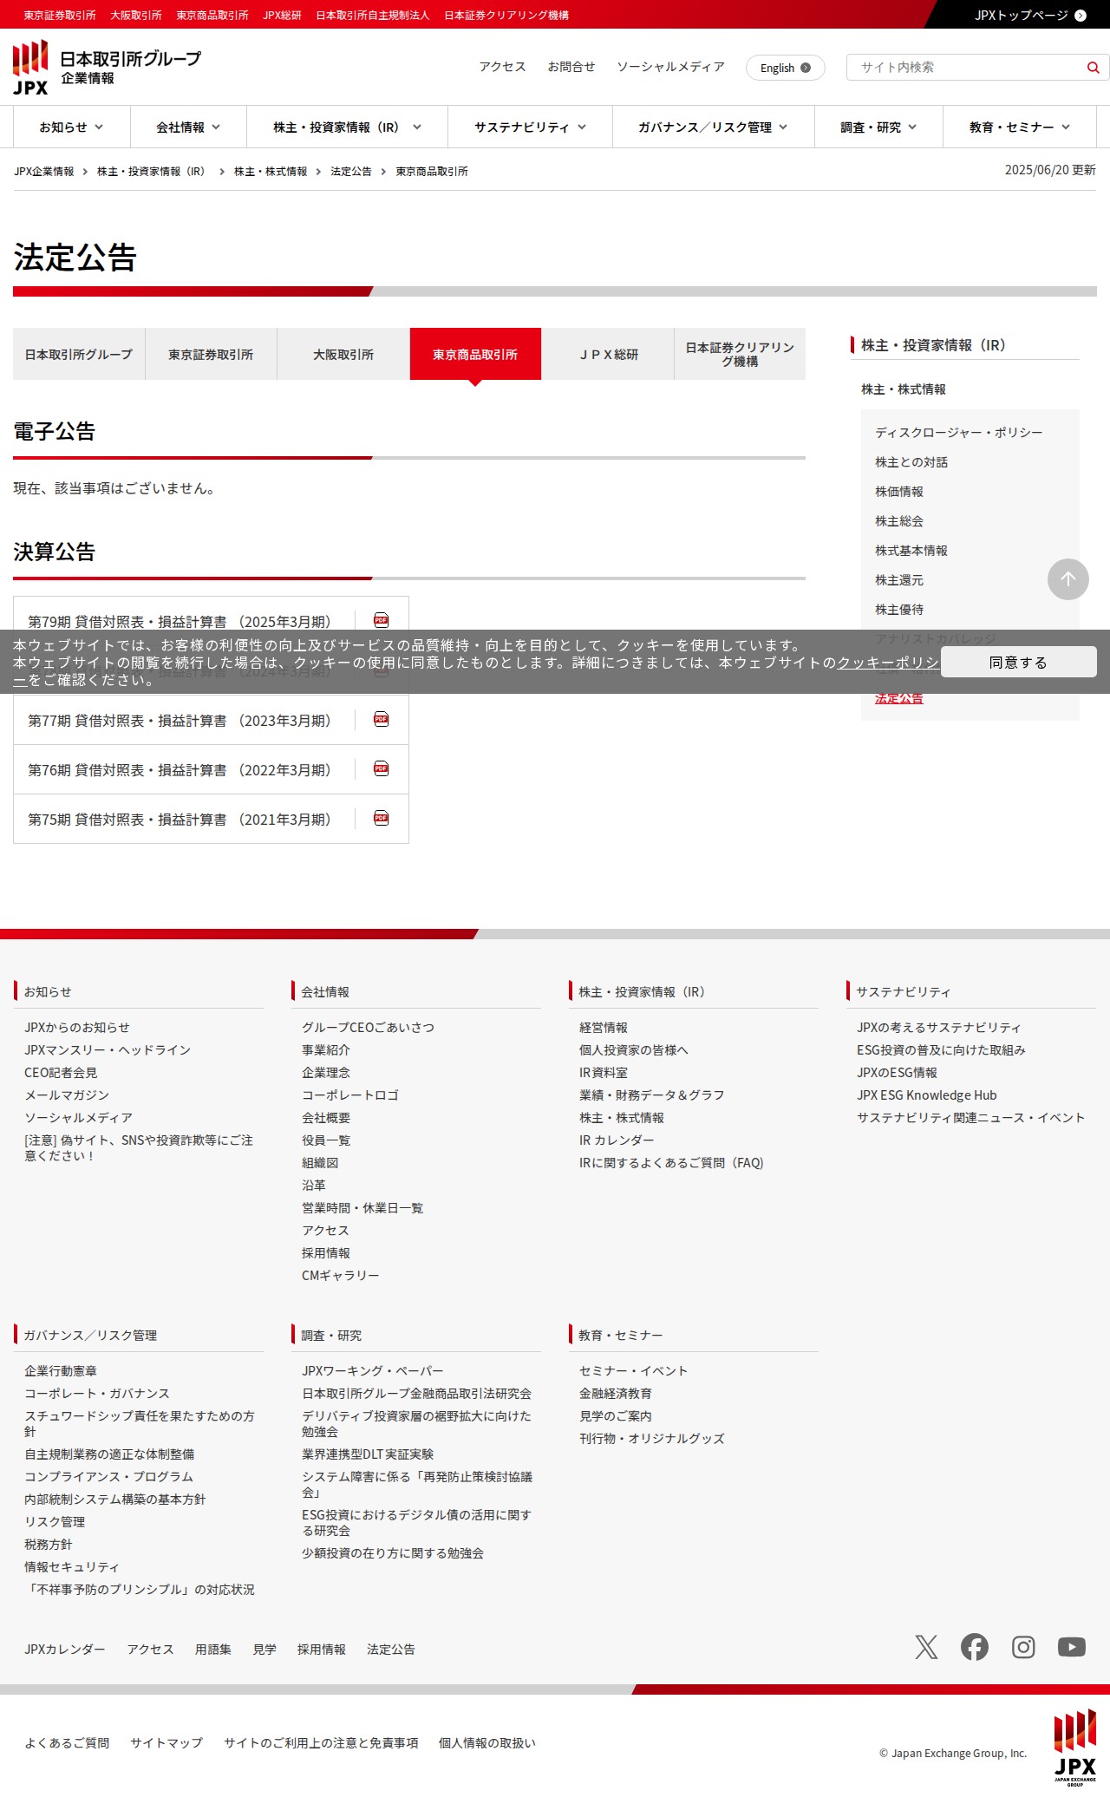Expand the お知らせ navigation menu
The height and width of the screenshot is (1797, 1110).
click(x=71, y=127)
